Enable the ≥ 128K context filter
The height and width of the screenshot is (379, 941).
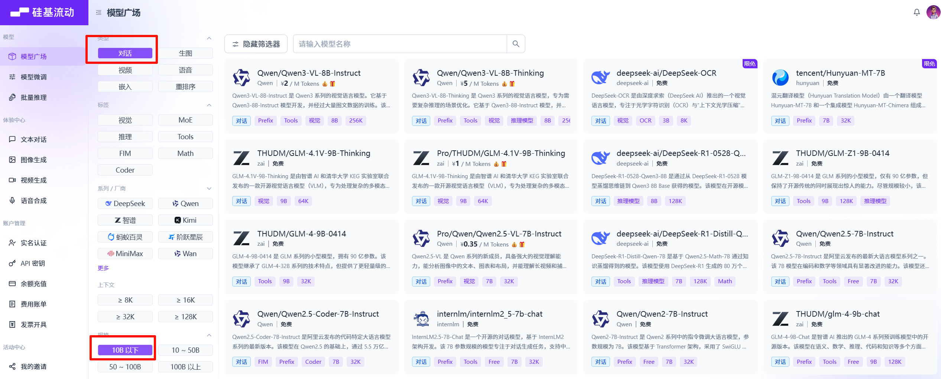coord(185,317)
